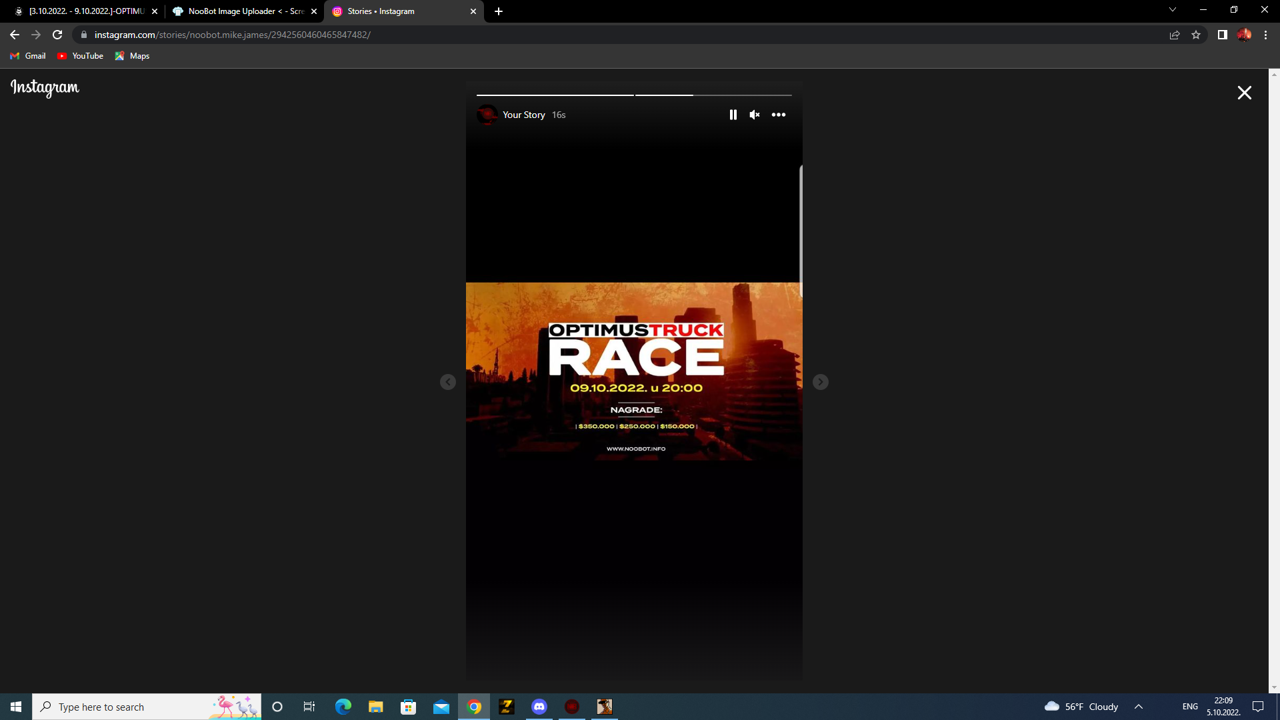Open the story three-dots options menu
The image size is (1280, 720).
click(778, 115)
